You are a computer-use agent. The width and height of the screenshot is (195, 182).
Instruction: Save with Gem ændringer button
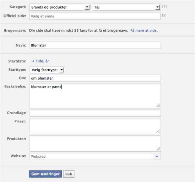(45, 174)
